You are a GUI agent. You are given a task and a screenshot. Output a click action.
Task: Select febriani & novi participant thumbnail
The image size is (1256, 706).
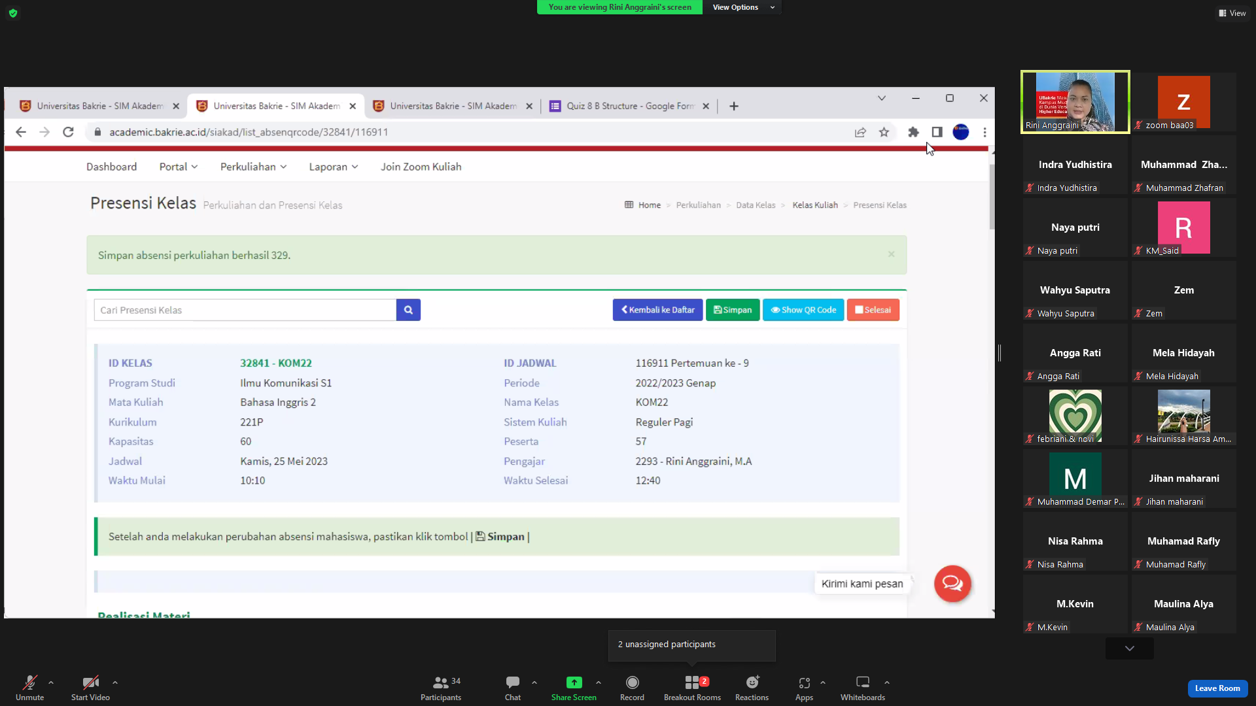[1075, 416]
